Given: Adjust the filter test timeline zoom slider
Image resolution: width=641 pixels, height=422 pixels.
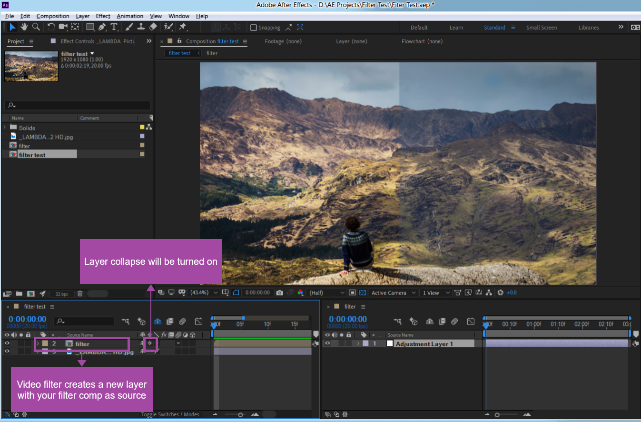Looking at the screenshot, I should pos(240,415).
